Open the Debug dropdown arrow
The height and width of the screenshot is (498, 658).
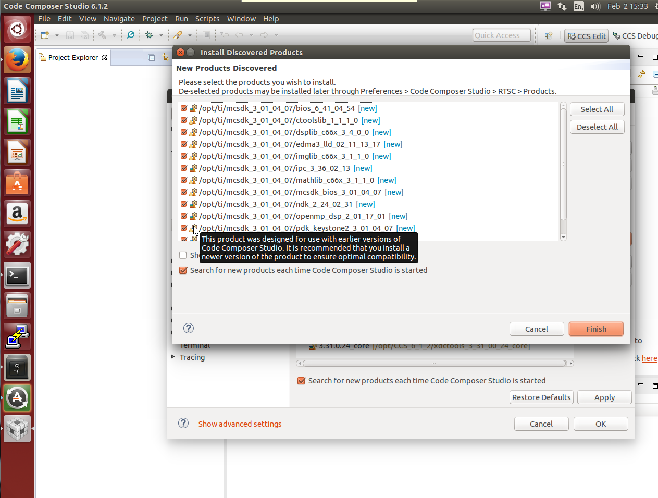point(161,35)
